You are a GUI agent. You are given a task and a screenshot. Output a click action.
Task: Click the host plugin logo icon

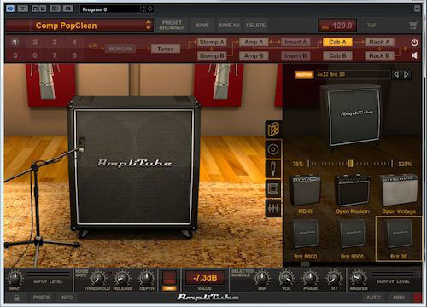(x=10, y=9)
